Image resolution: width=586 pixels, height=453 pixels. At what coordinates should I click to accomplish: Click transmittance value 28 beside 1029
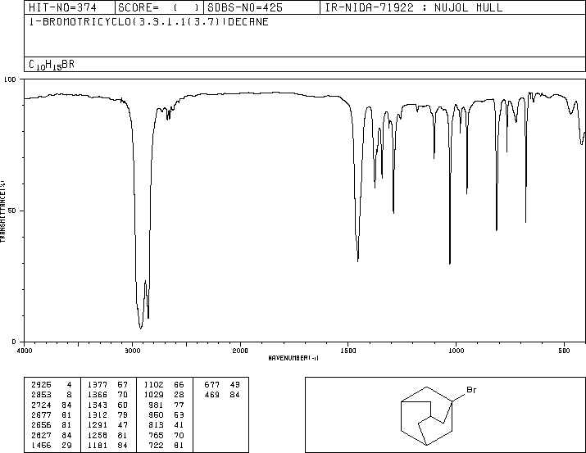pos(179,395)
